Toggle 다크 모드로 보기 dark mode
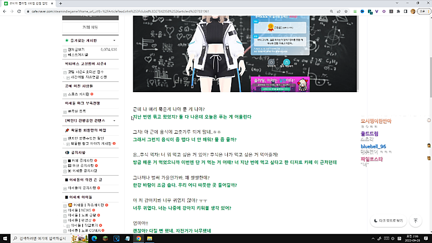Image resolution: width=432 pixels, height=243 pixels. click(388, 220)
